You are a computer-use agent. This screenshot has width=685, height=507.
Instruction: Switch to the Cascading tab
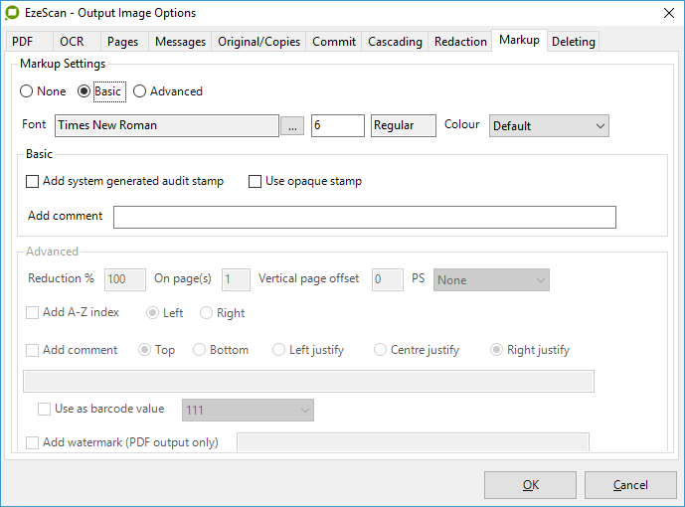[x=395, y=42]
